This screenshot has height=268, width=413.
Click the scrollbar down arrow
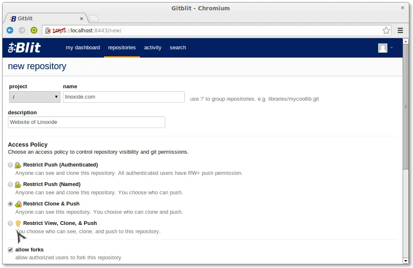click(406, 261)
